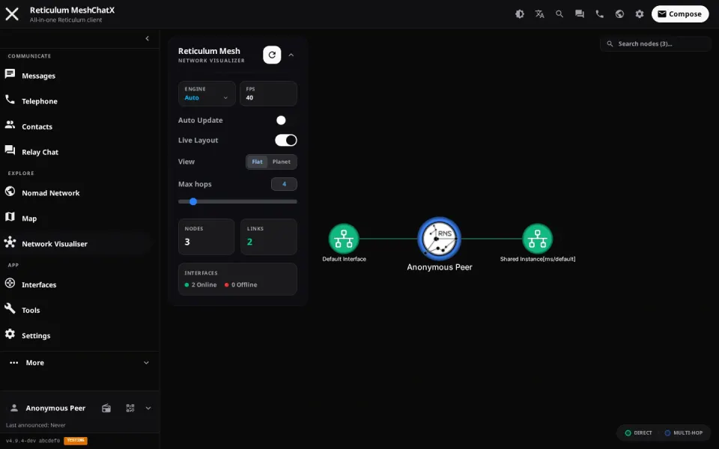This screenshot has height=449, width=719.
Task: Select the Shared Instance node
Action: [538, 239]
